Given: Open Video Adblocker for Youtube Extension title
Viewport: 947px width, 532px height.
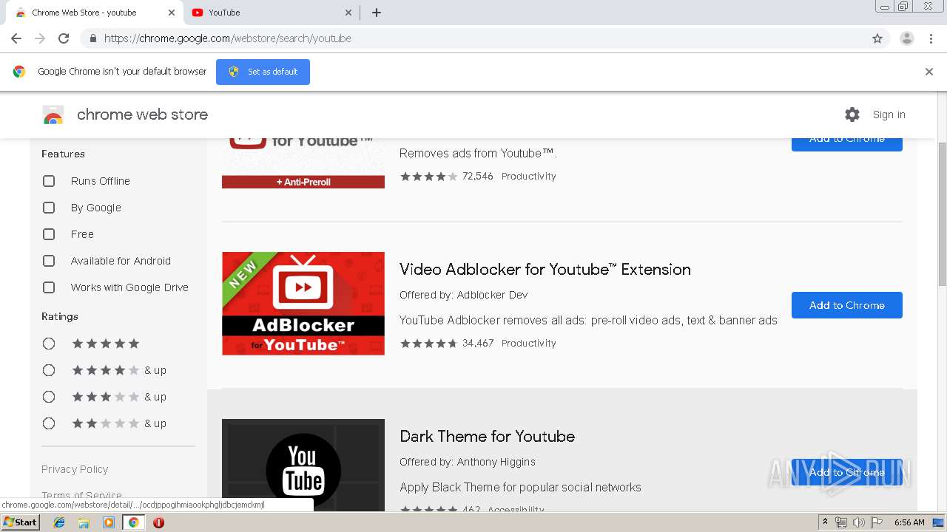Looking at the screenshot, I should click(545, 270).
